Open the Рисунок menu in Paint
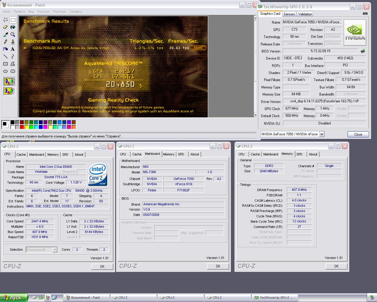Screen dimensions: 377x302 click(x=44, y=12)
